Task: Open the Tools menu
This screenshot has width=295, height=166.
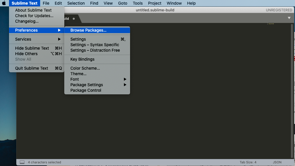Action: [x=138, y=3]
